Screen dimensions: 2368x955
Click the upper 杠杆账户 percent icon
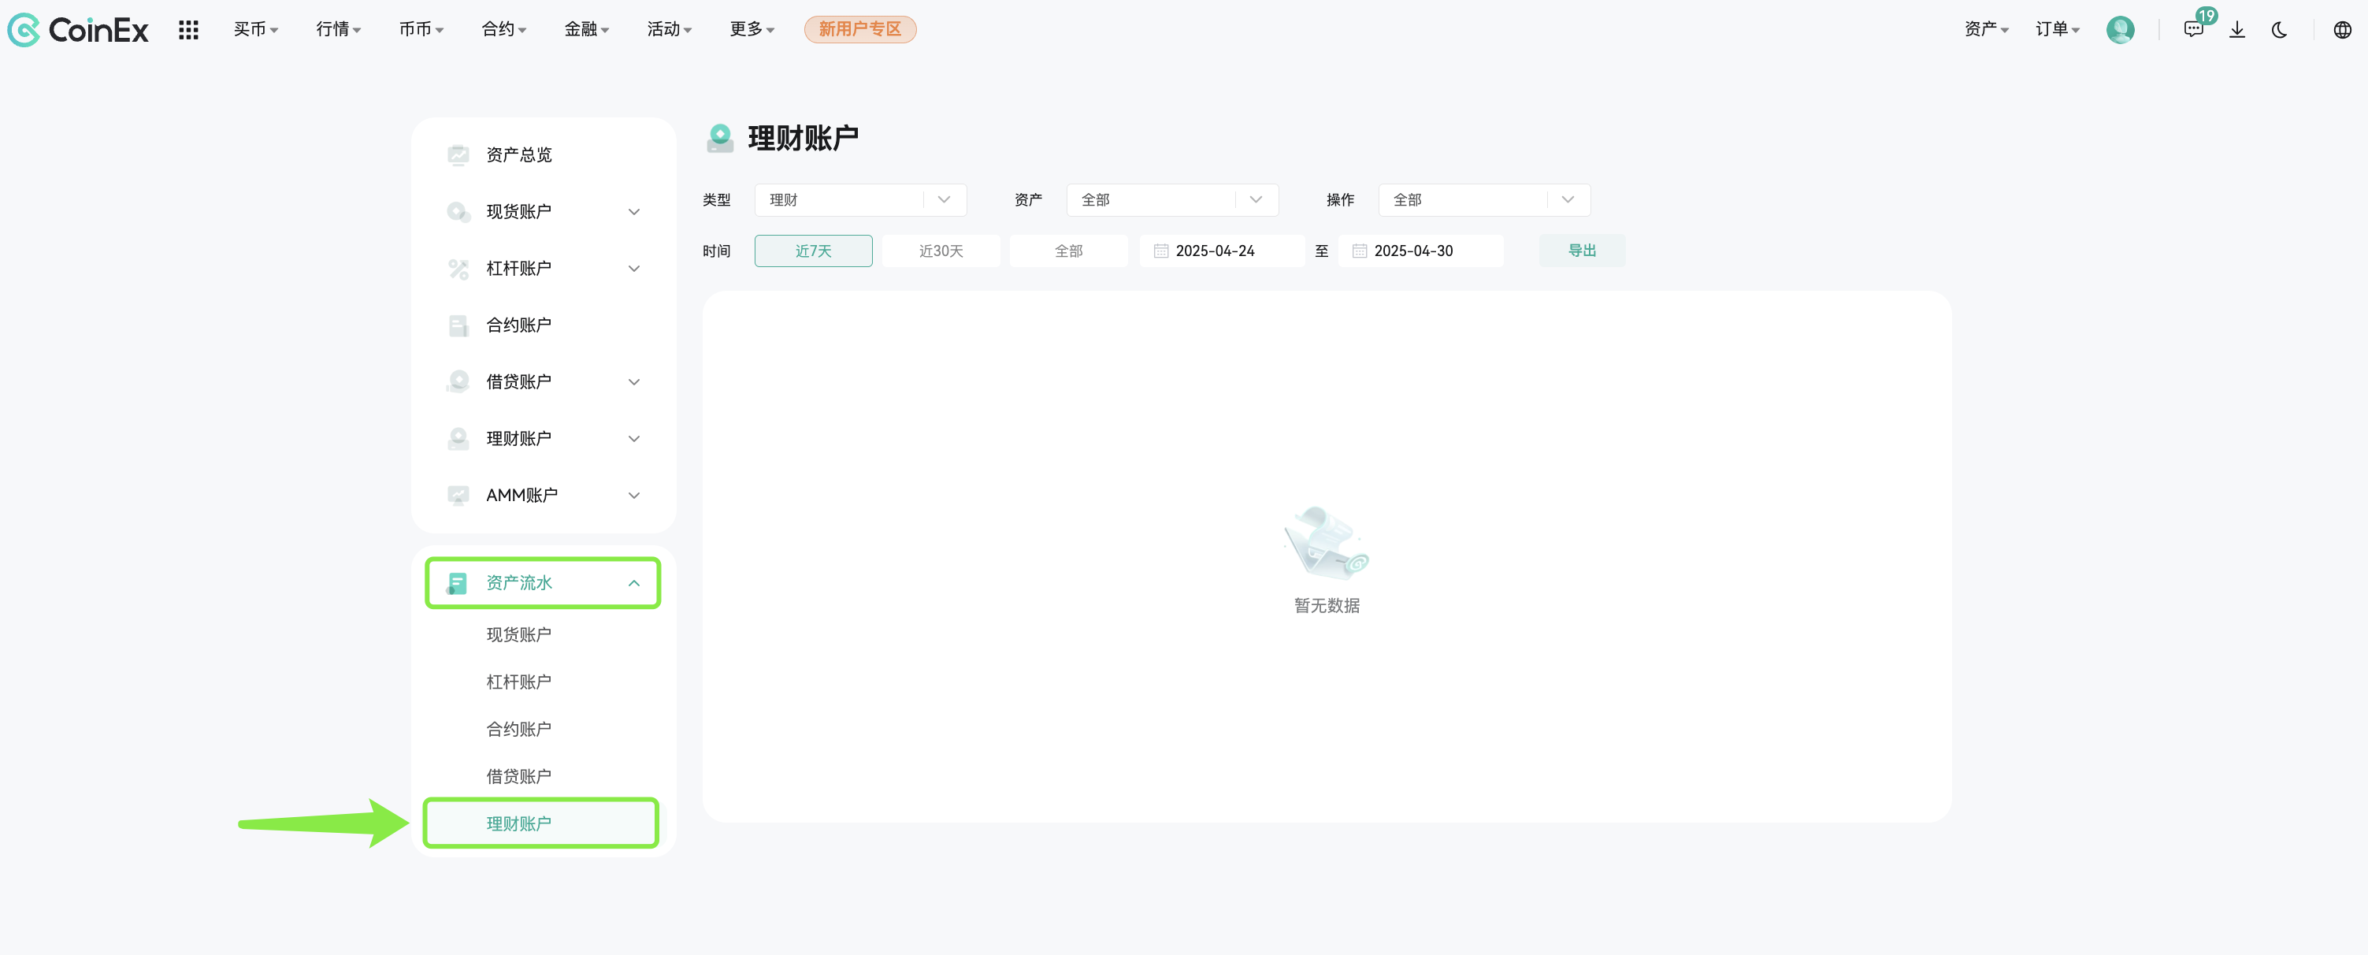[458, 269]
